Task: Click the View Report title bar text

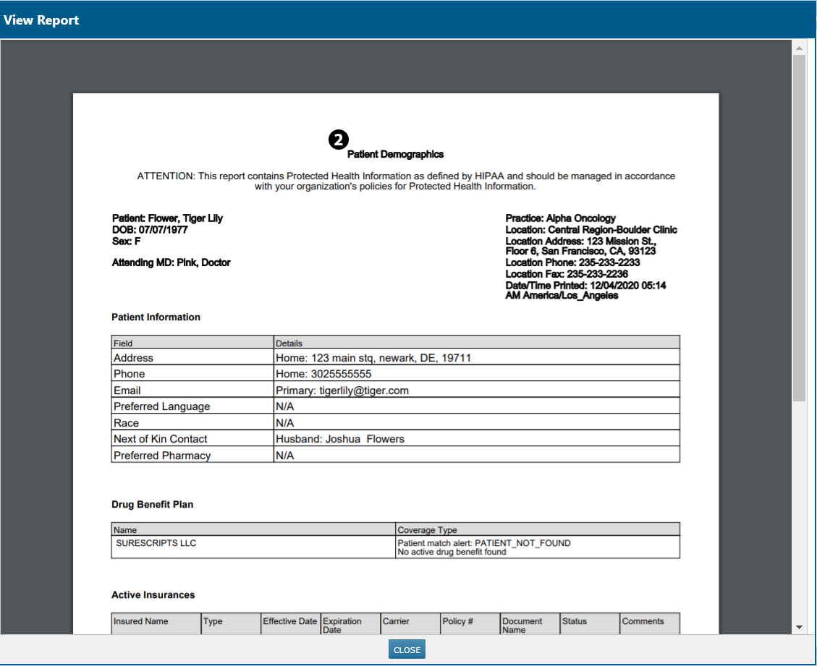Action: pos(41,20)
